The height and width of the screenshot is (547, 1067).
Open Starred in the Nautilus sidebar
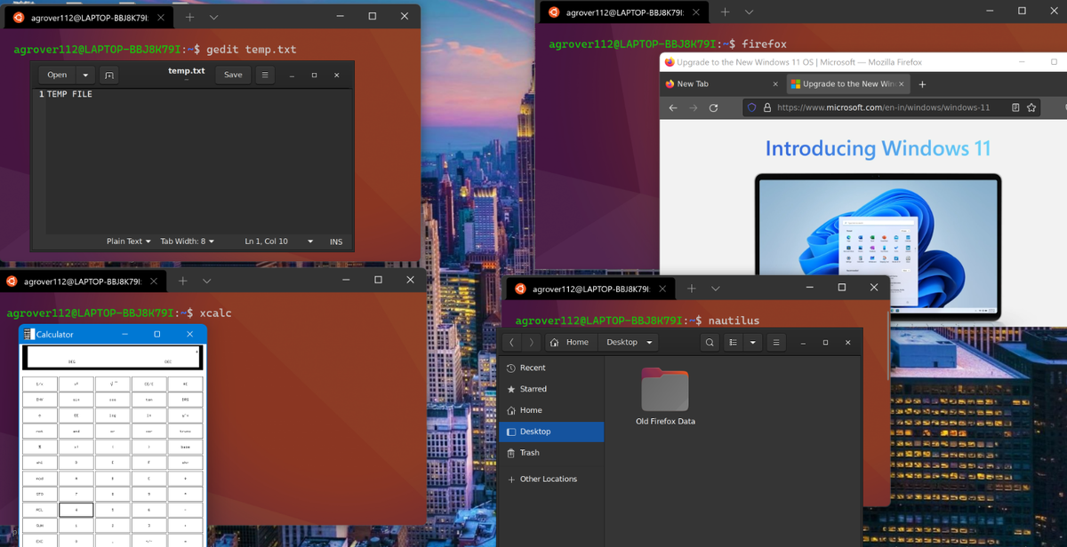coord(551,389)
